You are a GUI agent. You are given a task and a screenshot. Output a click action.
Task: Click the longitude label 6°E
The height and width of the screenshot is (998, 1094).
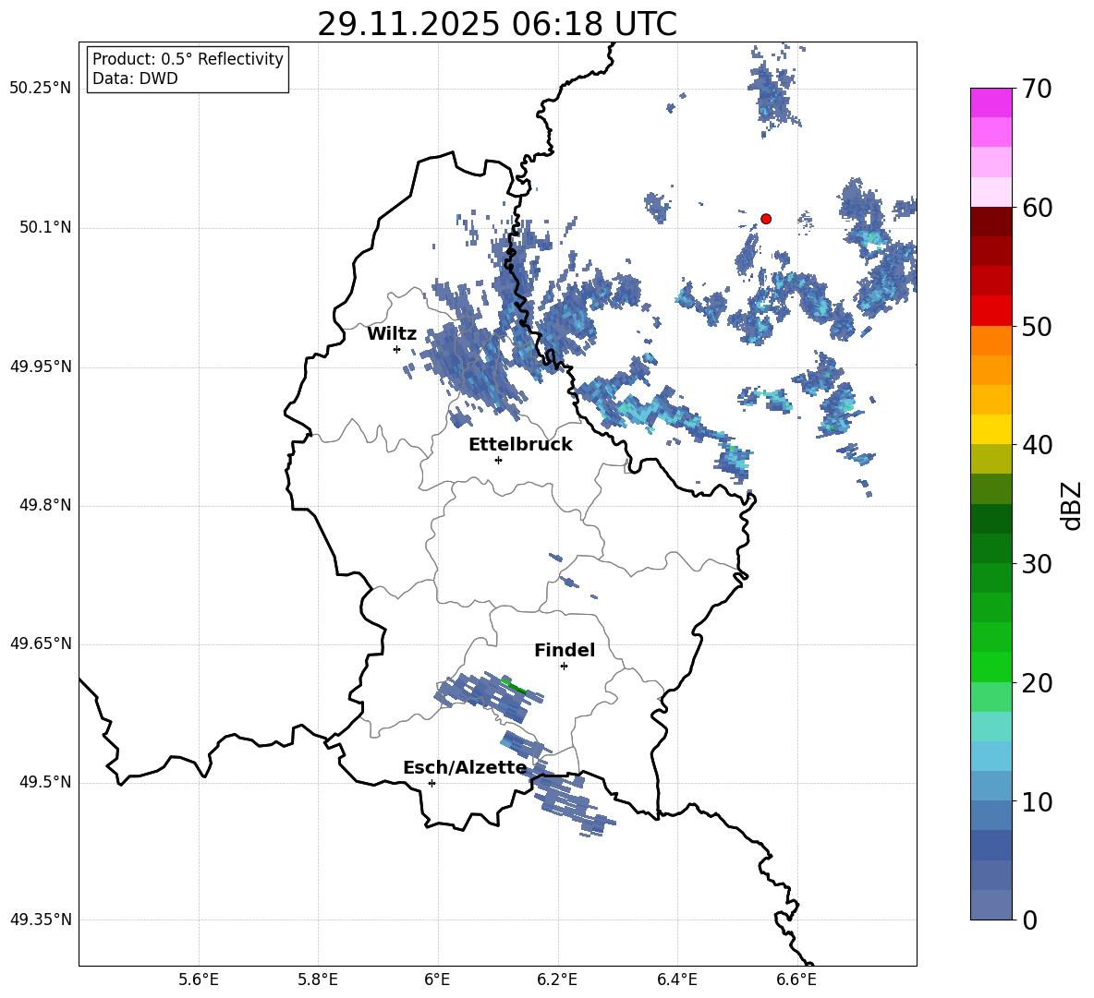(x=437, y=980)
